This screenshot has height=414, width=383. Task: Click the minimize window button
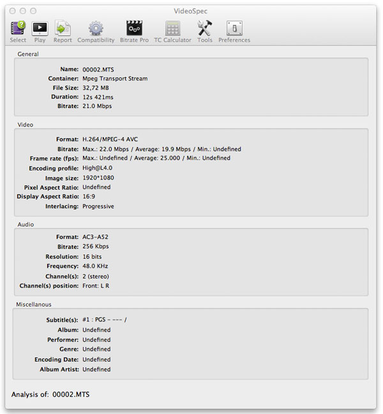pos(23,11)
